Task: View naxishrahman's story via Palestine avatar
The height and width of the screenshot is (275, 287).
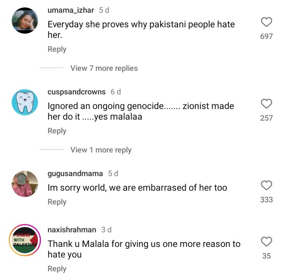Action: click(25, 240)
